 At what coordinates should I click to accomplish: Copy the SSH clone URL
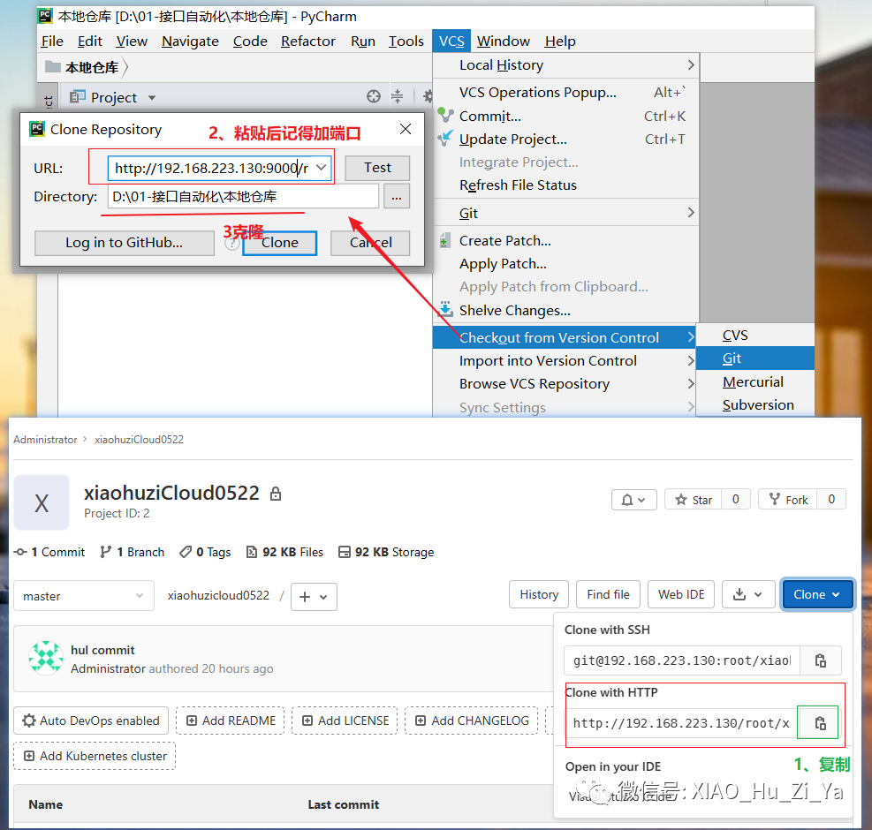tap(820, 660)
